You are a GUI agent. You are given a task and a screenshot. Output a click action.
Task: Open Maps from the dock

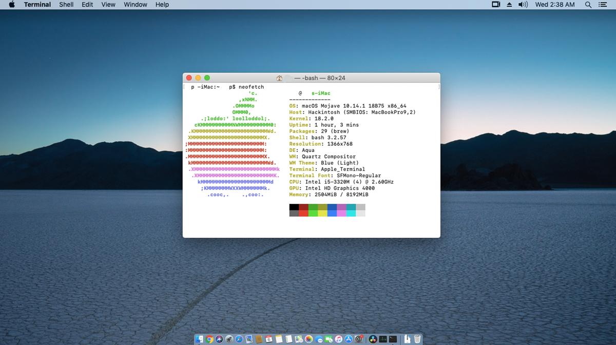click(299, 339)
